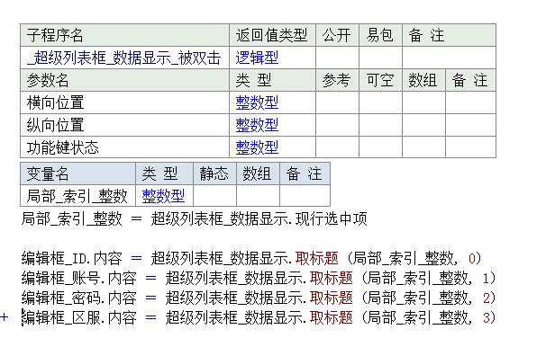Screen dimensions: 555x347
Task: Toggle 静态 cell of 局部_索引_整数 variable
Action: pos(214,196)
